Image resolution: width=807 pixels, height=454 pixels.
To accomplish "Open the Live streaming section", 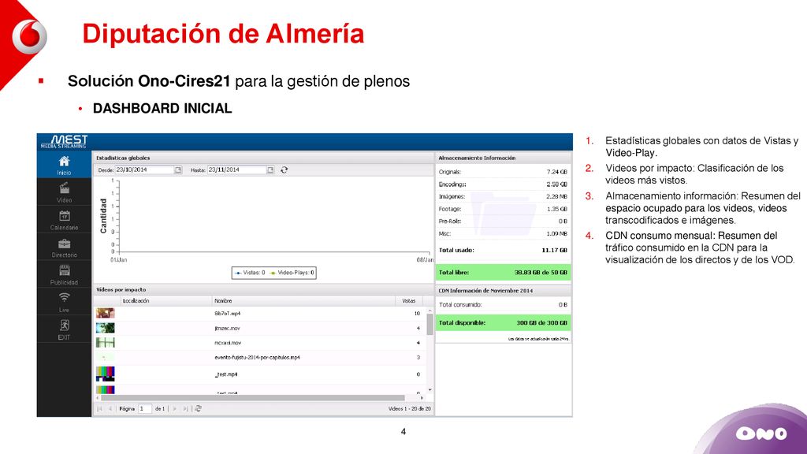I will click(x=64, y=302).
